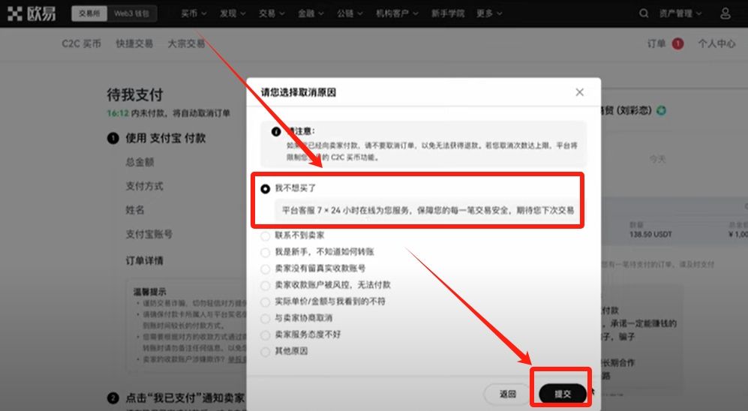Close the cancel reason dialog
The height and width of the screenshot is (411, 748).
tap(579, 92)
